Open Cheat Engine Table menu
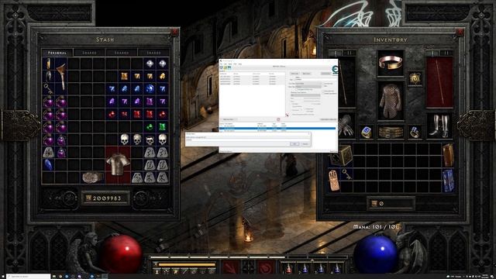Screen dimensions: 496x279 [x=230, y=64]
